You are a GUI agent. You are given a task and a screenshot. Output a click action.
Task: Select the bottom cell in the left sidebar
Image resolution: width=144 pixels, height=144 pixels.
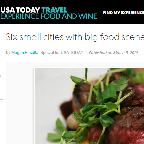click(1, 138)
